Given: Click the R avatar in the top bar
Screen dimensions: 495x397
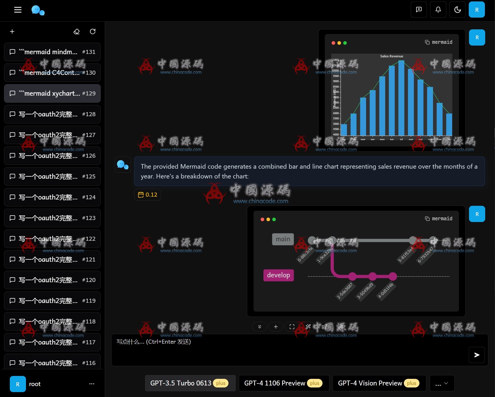Looking at the screenshot, I should tap(477, 10).
